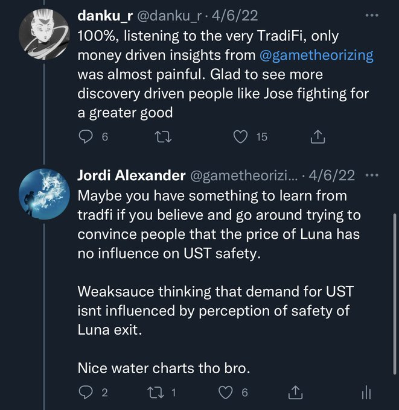Open more options on Jordi Alexander's tweet
The image size is (399, 410).
[x=372, y=175]
